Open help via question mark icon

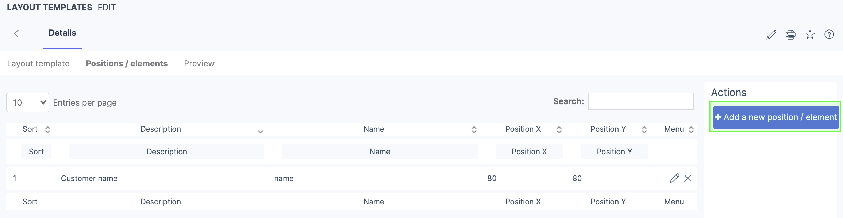(x=829, y=35)
